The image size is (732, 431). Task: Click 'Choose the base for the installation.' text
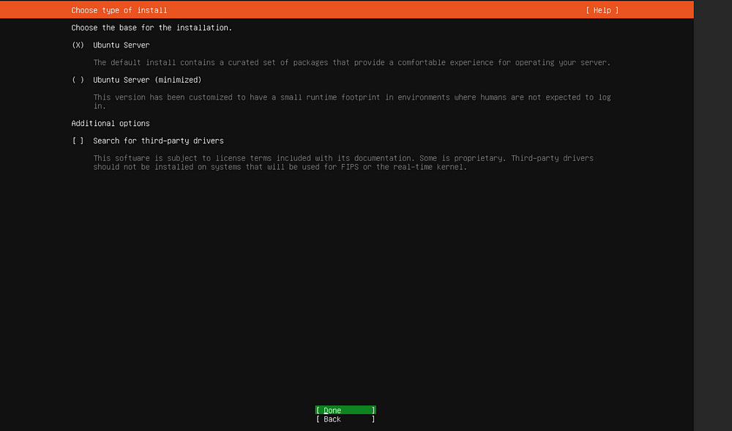click(x=152, y=28)
